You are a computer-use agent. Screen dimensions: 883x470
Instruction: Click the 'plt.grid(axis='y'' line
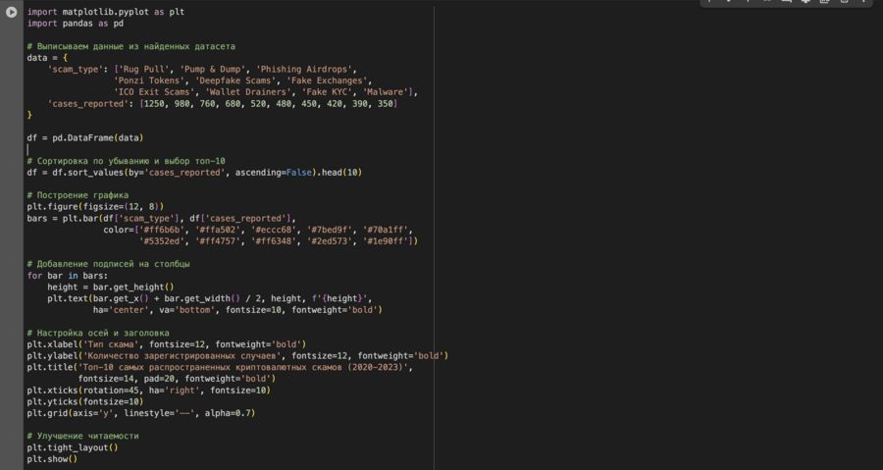141,413
